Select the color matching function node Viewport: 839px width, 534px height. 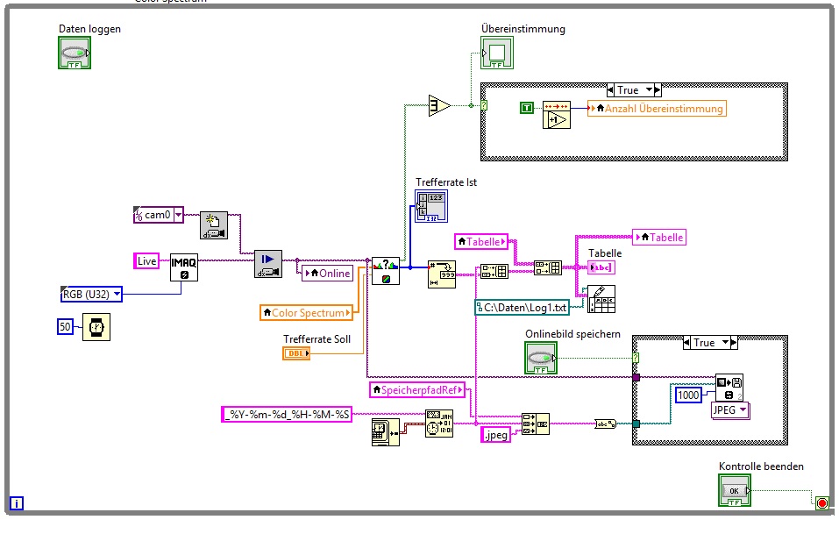[x=385, y=271]
